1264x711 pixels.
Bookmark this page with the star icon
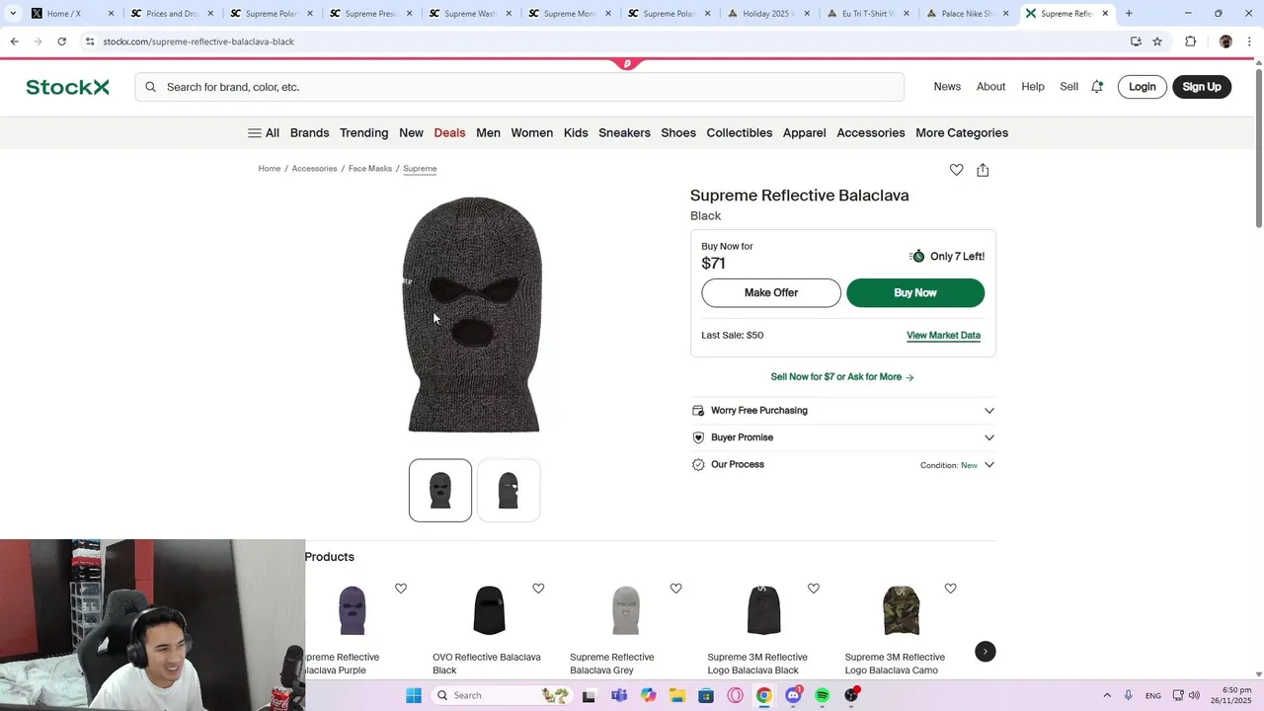coord(1157,41)
